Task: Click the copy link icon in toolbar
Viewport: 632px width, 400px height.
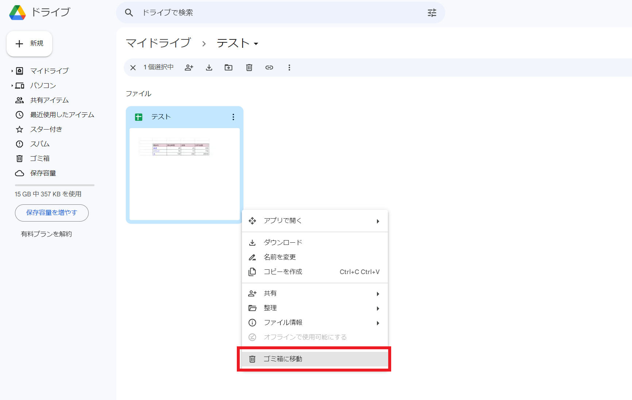Action: click(x=269, y=68)
